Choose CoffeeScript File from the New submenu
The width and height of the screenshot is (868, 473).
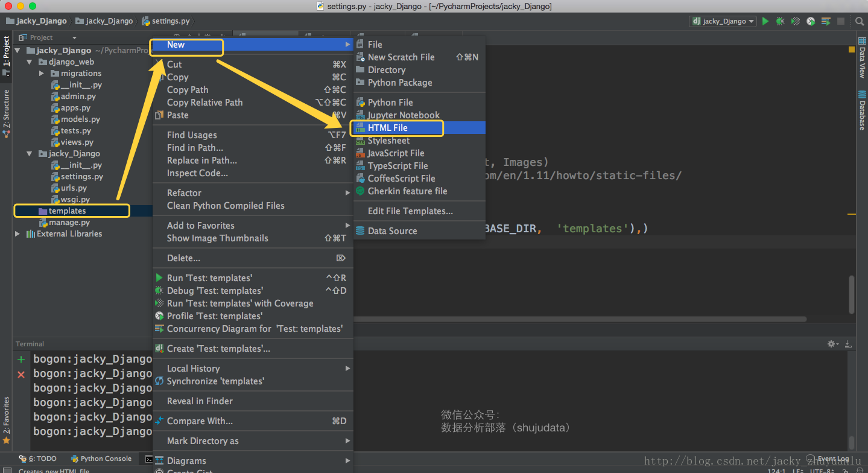coord(420,179)
